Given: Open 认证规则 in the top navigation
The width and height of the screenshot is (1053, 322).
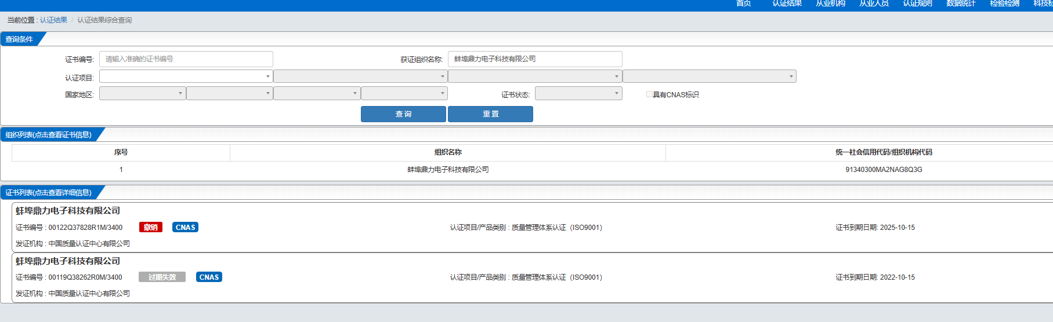Looking at the screenshot, I should click(x=917, y=3).
